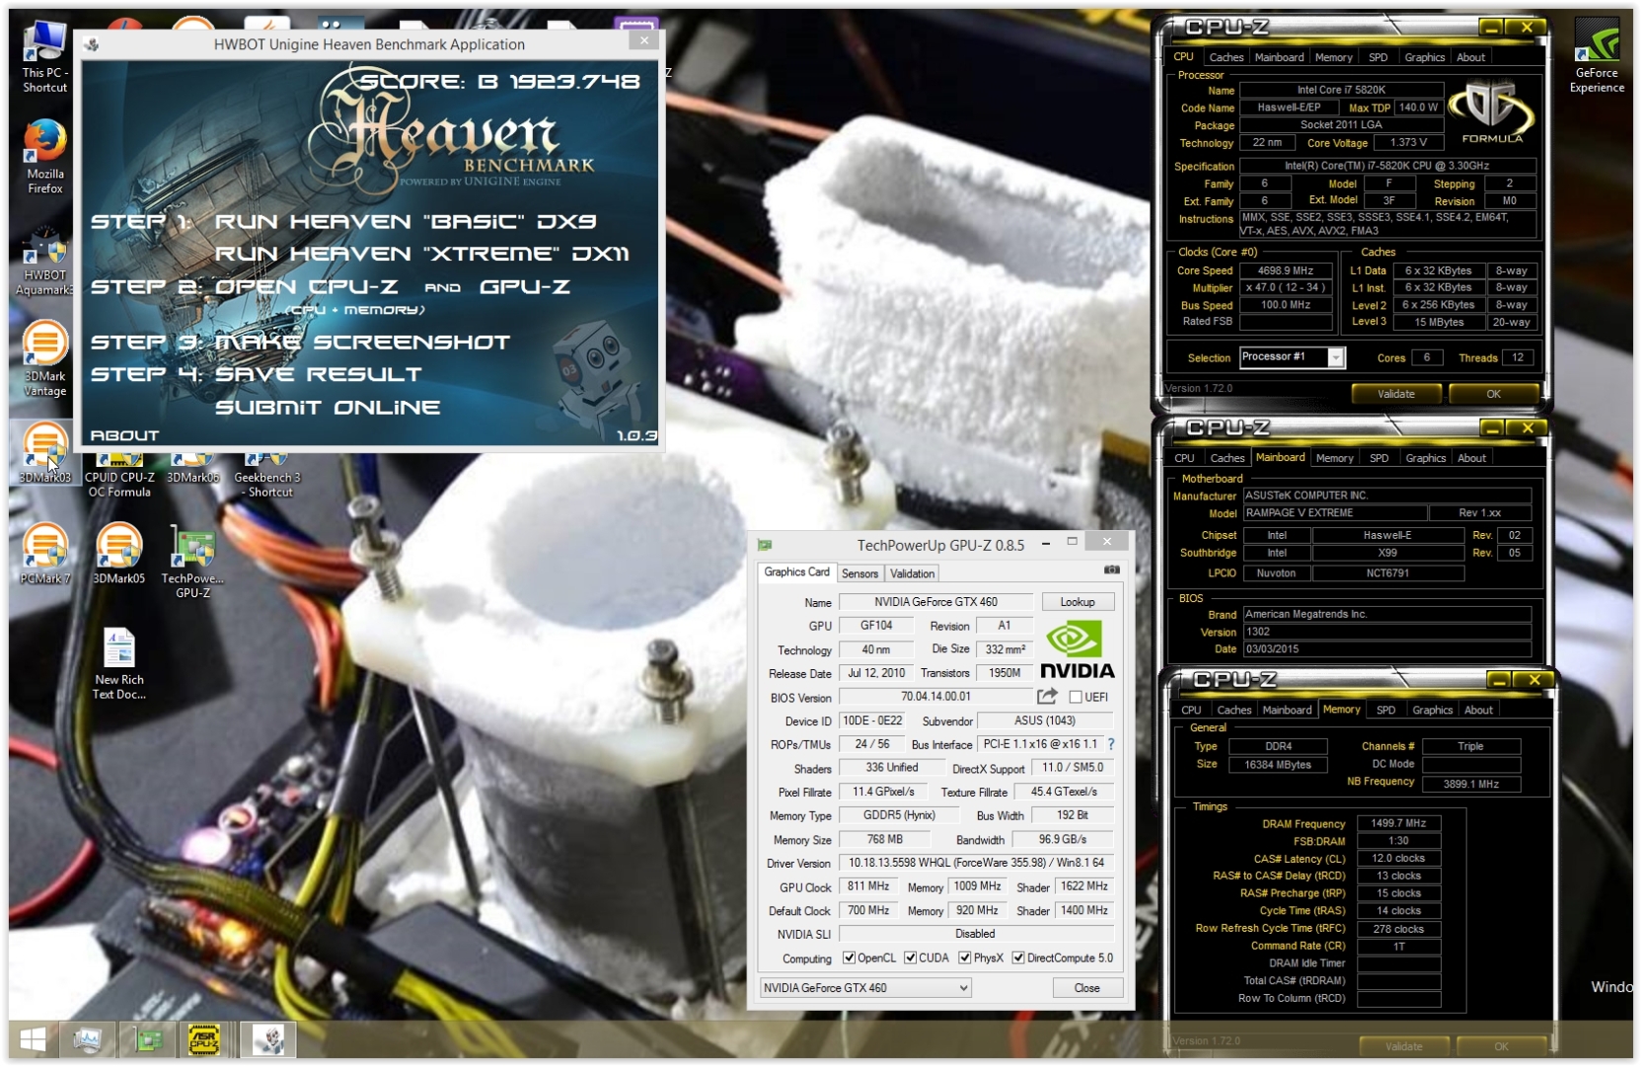Click GPU-Z screenshot camera icon
Screen dimensions: 1641x1066
[1111, 570]
